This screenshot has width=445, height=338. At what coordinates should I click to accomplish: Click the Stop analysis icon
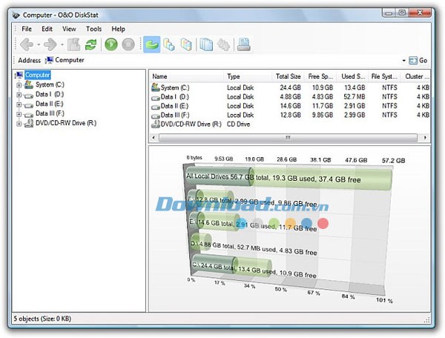click(127, 45)
